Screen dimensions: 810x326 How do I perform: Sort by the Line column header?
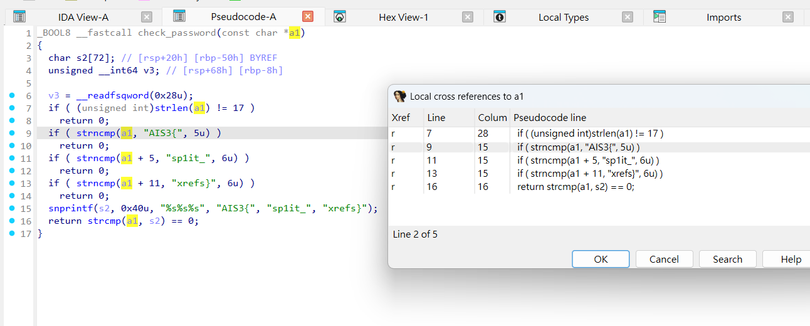(x=449, y=118)
